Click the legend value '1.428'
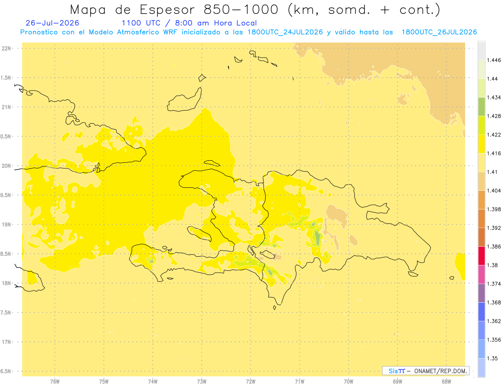The image size is (501, 387). click(494, 116)
